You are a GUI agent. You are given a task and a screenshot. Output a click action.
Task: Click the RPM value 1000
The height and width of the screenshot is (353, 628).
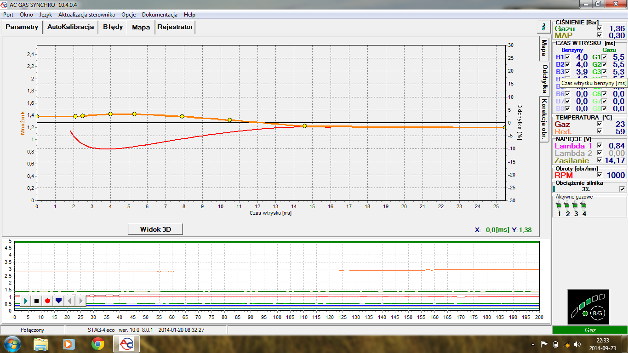(x=616, y=175)
